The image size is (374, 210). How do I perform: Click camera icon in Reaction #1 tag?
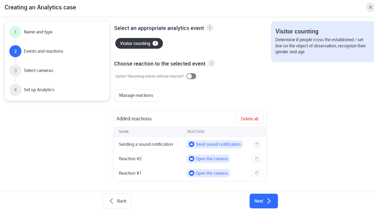[192, 173]
